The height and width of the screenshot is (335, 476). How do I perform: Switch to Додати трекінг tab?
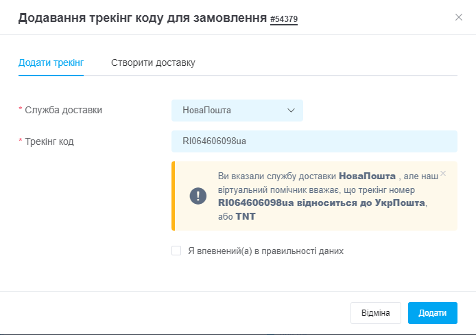51,62
